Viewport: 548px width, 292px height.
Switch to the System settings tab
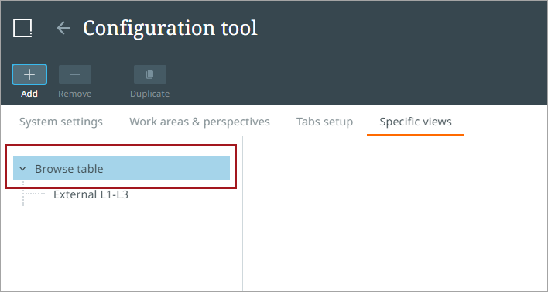(x=61, y=122)
